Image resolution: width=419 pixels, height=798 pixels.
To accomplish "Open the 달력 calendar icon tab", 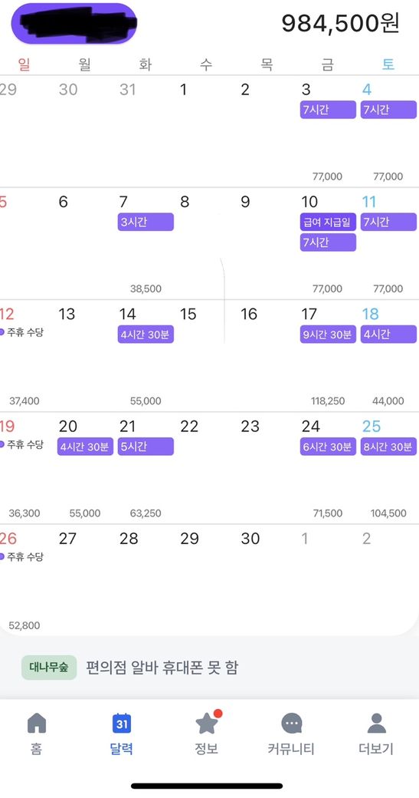I will 121,734.
